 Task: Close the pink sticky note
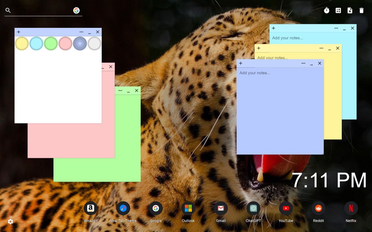(x=111, y=67)
